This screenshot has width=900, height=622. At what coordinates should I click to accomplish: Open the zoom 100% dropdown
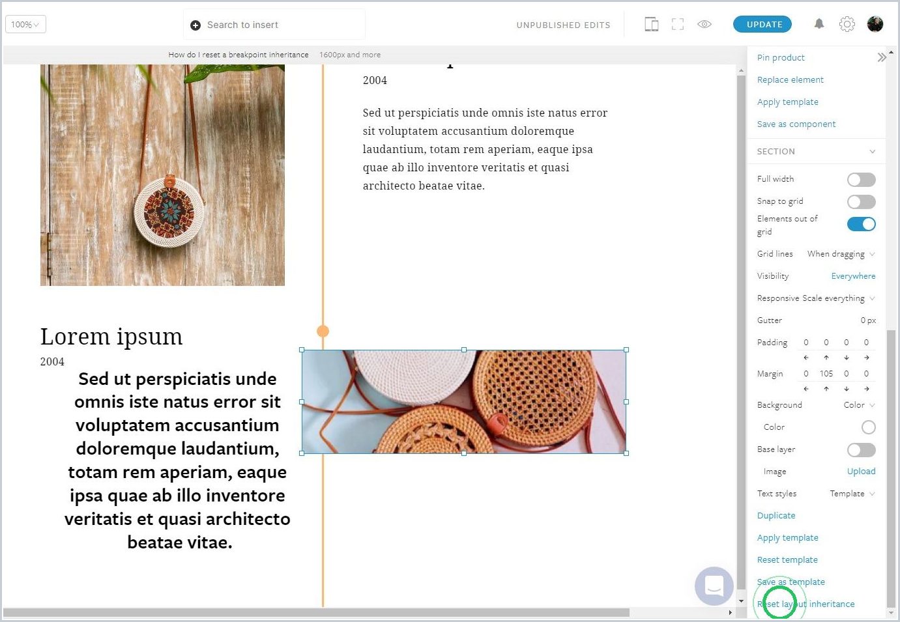click(x=25, y=25)
